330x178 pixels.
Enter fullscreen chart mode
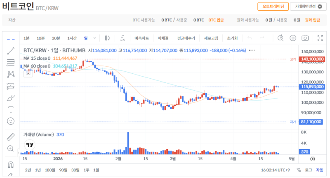320,38
